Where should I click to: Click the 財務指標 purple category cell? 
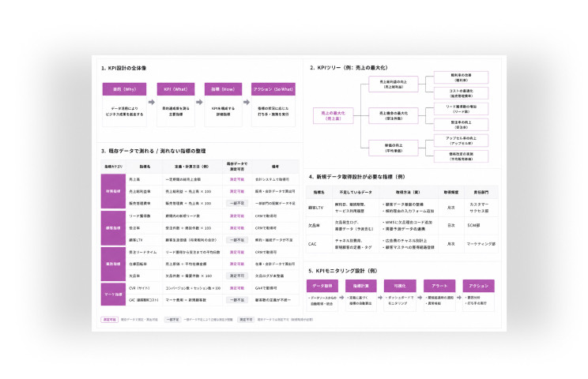point(113,191)
